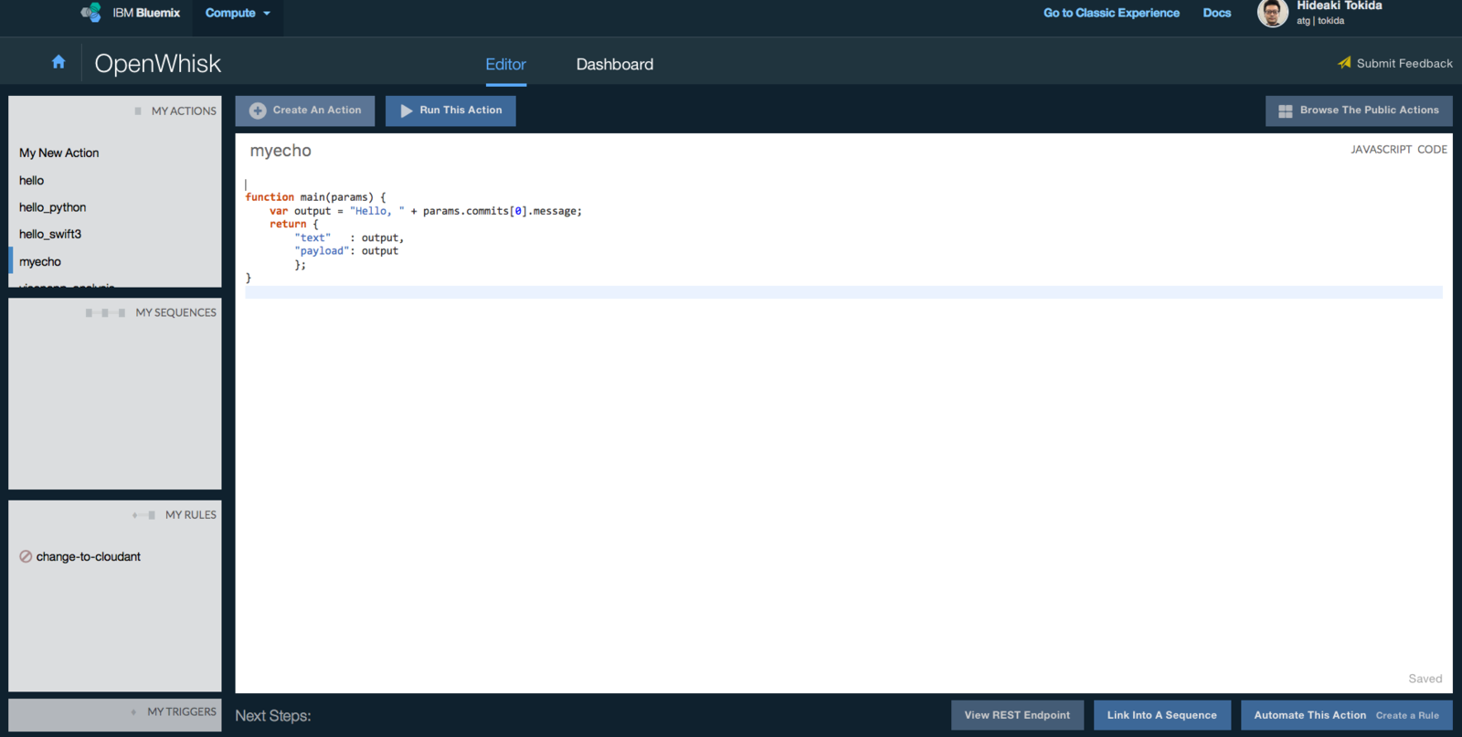Click the IBM Bluemix logo icon
Viewport: 1462px width, 737px height.
coord(90,13)
